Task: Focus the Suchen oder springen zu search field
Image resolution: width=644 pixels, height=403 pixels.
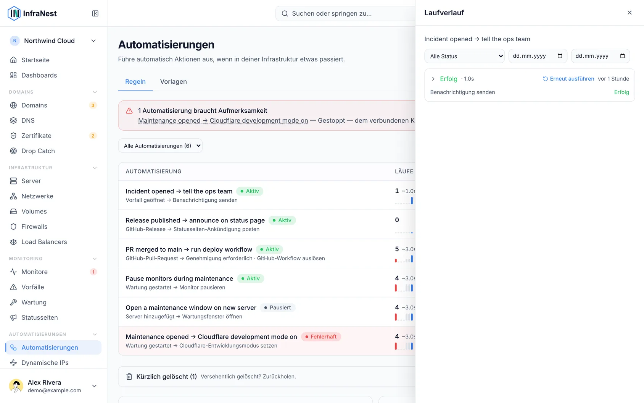Action: point(345,13)
